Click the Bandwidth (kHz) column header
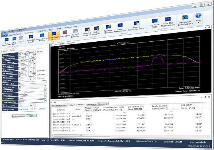Image resolution: width=214 pixels, height=150 pixels. (159, 107)
